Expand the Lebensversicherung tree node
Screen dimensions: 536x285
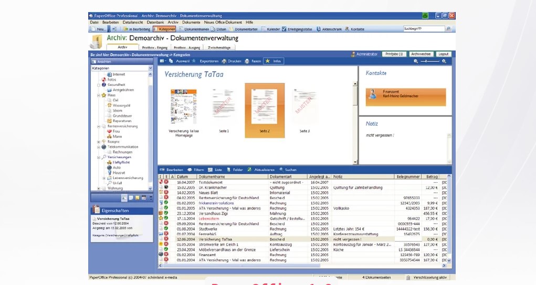point(104,178)
